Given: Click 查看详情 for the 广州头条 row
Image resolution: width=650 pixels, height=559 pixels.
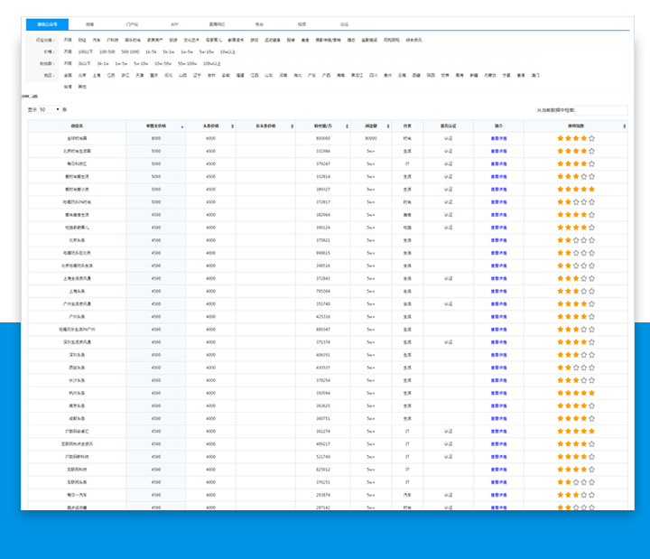Looking at the screenshot, I should tap(498, 317).
